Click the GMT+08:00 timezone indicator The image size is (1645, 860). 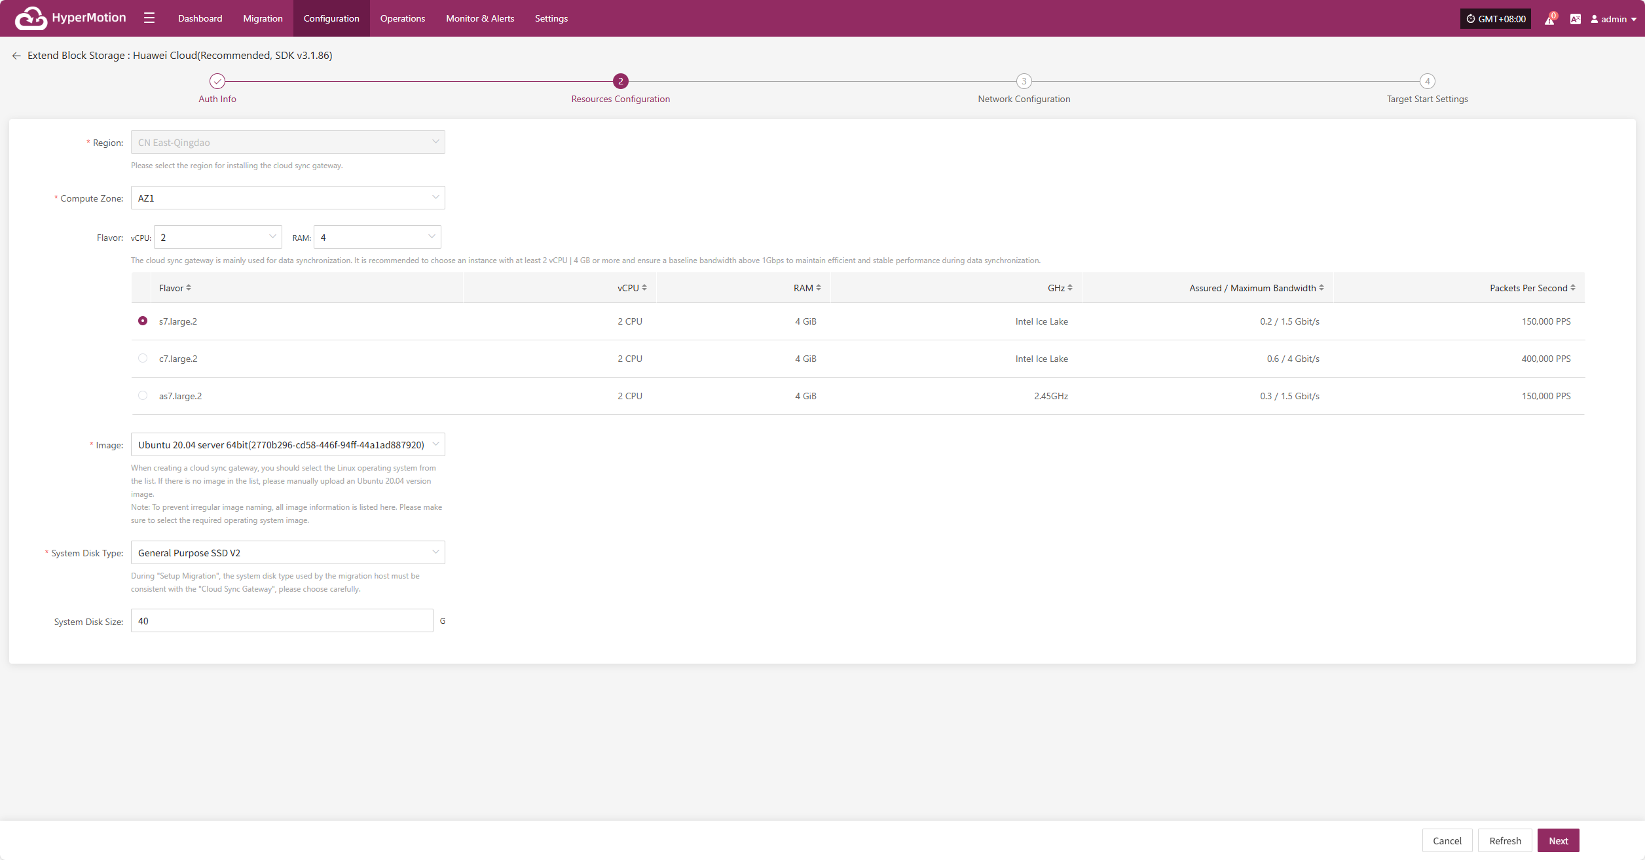pos(1496,19)
